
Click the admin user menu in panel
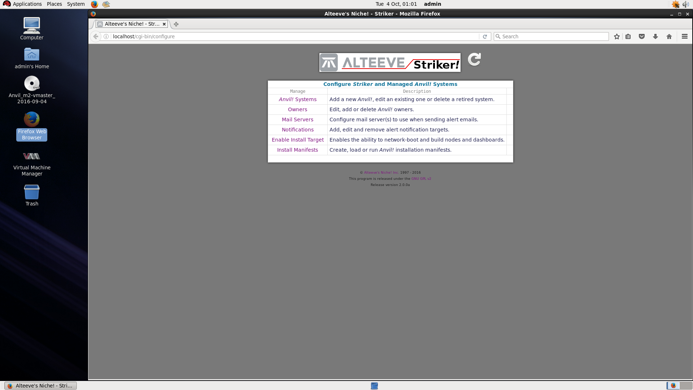pyautogui.click(x=432, y=4)
